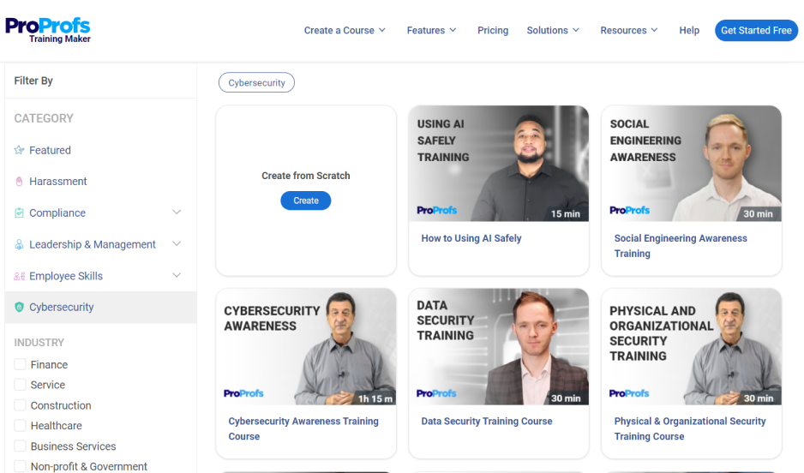Click the Using AI Safely Training thumbnail
Image resolution: width=804 pixels, height=473 pixels.
[498, 164]
